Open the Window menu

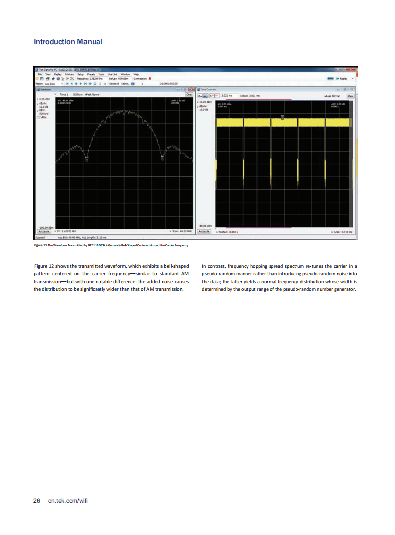click(125, 74)
